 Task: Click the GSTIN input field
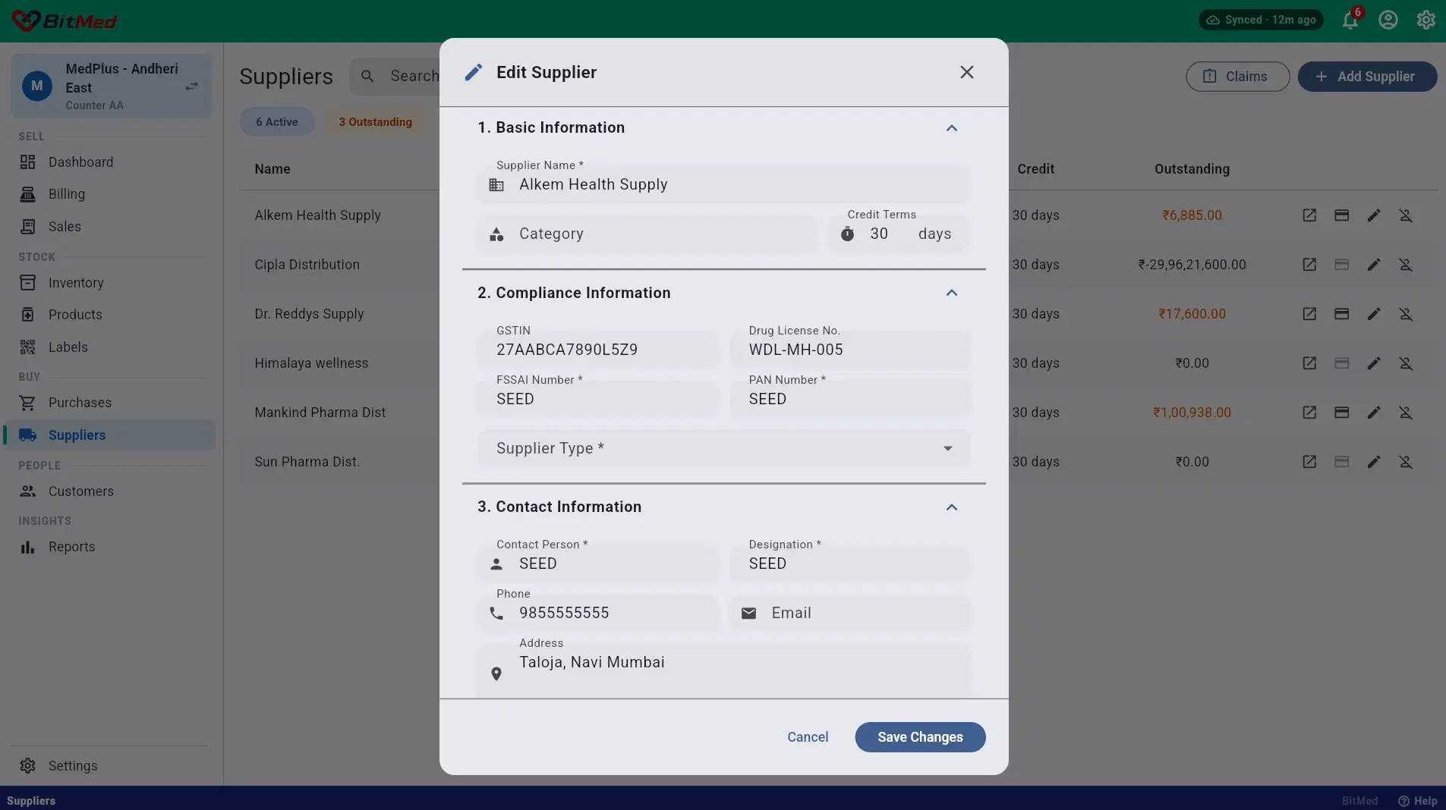(x=597, y=350)
